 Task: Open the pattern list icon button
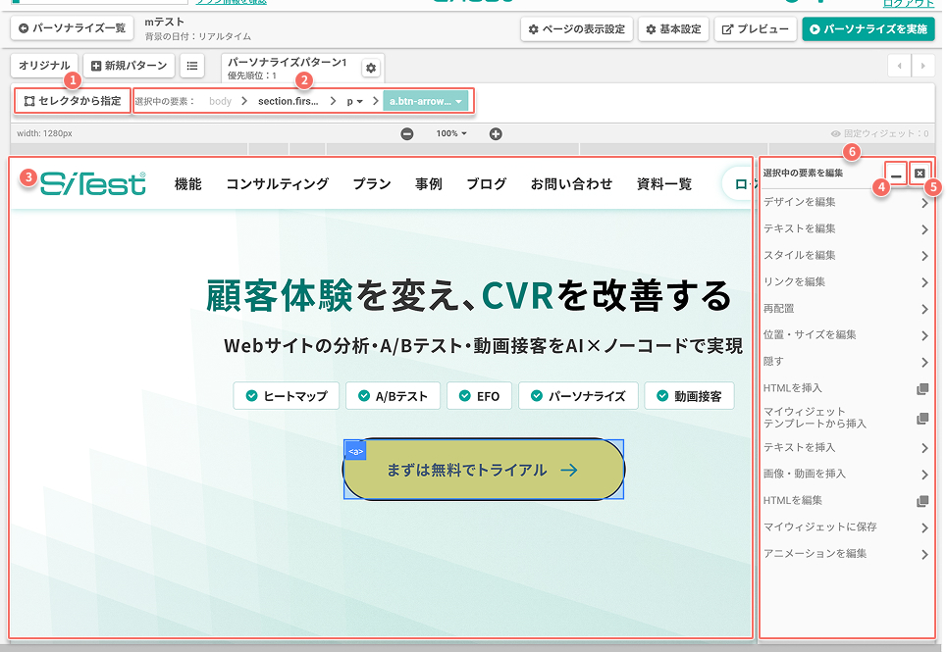tap(192, 65)
